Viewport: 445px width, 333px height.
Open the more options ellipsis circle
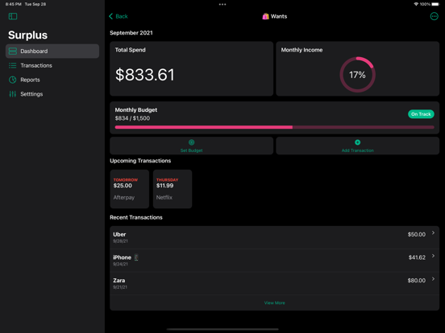pos(435,16)
